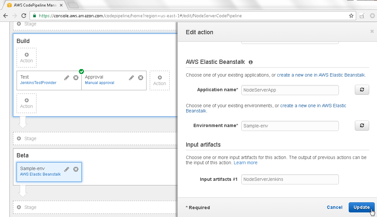Open Learn more about input artifacts

[245, 163]
